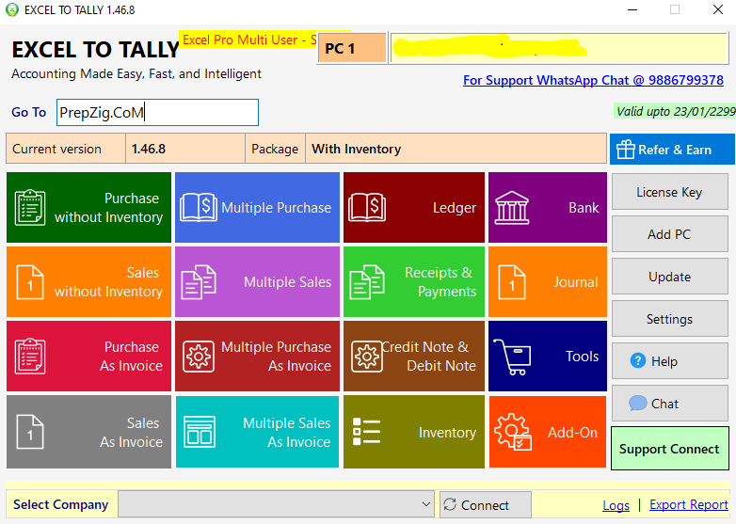Viewport: 736px width, 524px height.
Task: Close the Excel to Tally window
Action: [718, 9]
